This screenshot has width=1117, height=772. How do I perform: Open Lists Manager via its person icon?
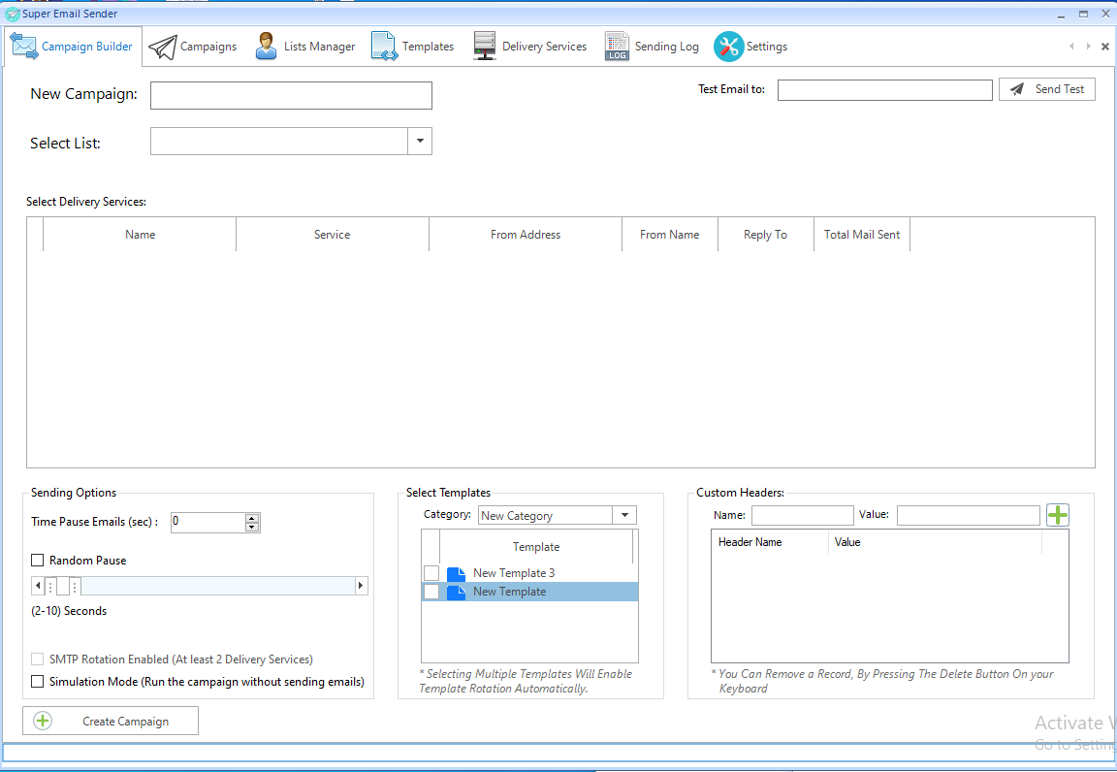(266, 47)
